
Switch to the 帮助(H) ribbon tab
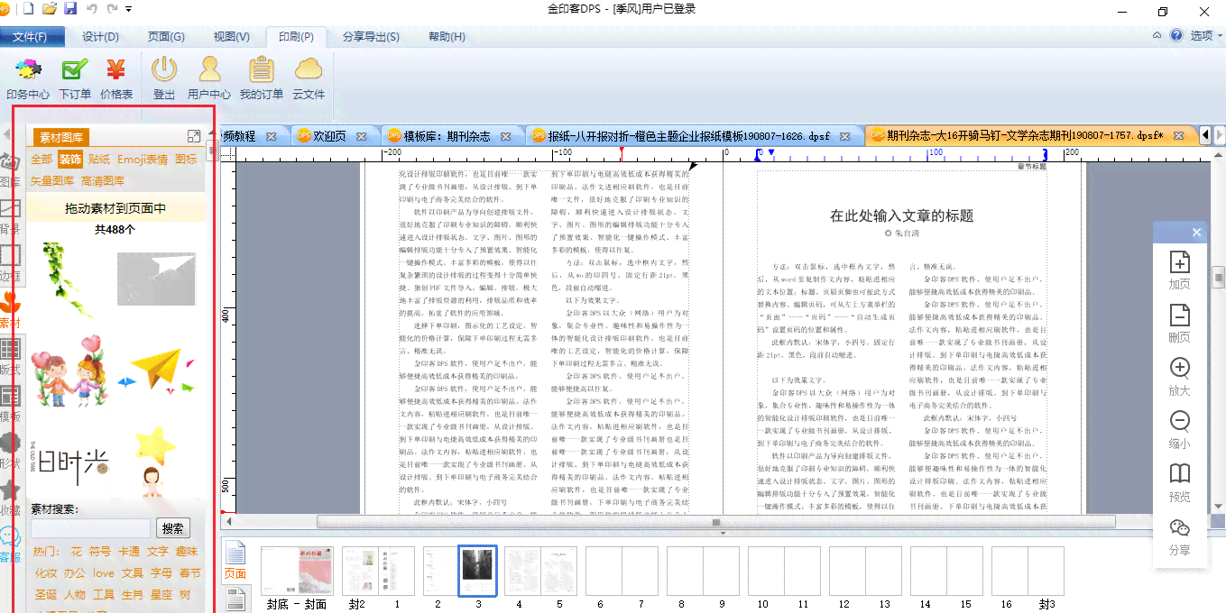(447, 37)
